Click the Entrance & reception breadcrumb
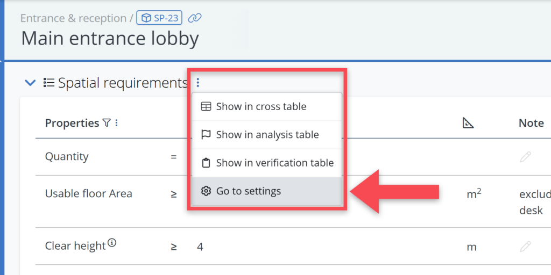The image size is (551, 275). point(73,18)
